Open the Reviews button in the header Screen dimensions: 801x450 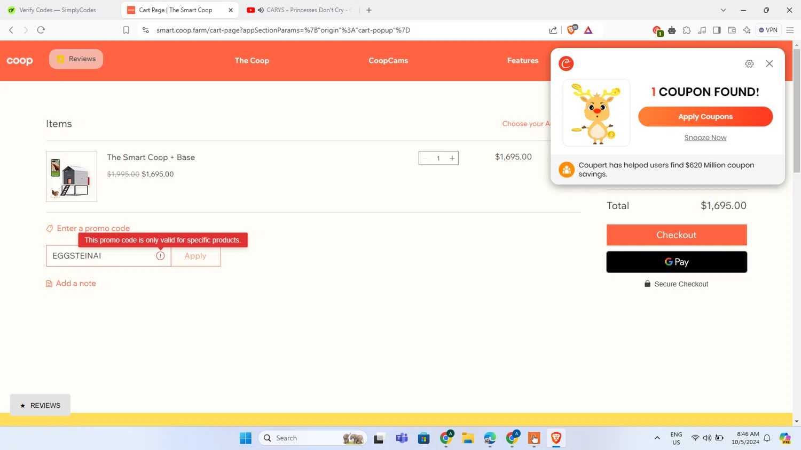coord(76,59)
